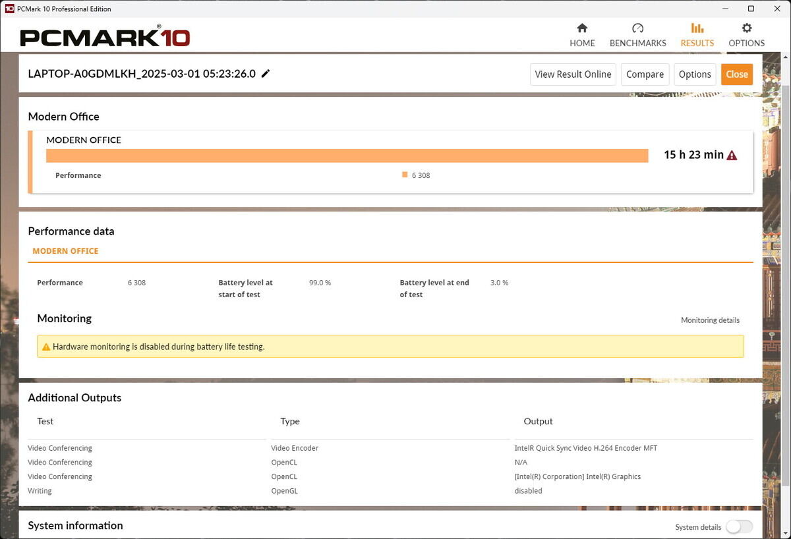Click the pencil icon to rename result

coord(266,74)
